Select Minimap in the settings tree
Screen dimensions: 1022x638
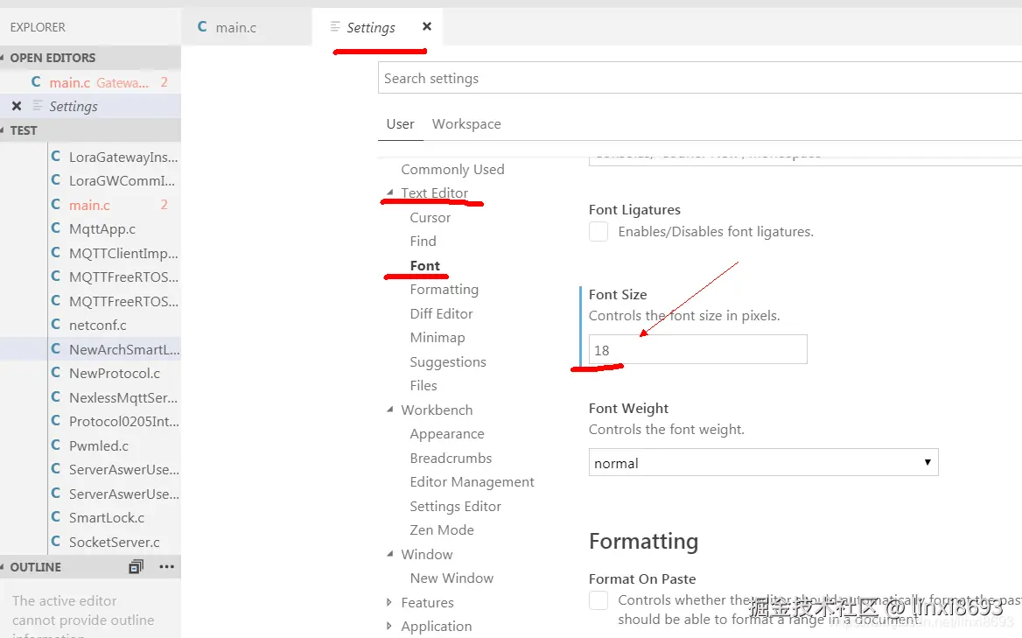click(437, 338)
